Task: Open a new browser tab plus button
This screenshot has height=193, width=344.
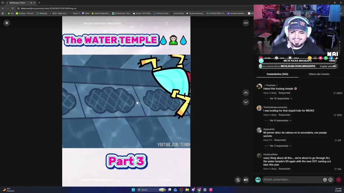Action: tap(39, 3)
